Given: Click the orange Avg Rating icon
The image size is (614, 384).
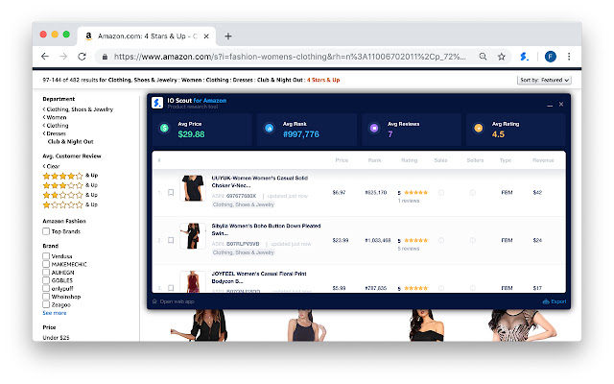Looking at the screenshot, I should (x=479, y=128).
